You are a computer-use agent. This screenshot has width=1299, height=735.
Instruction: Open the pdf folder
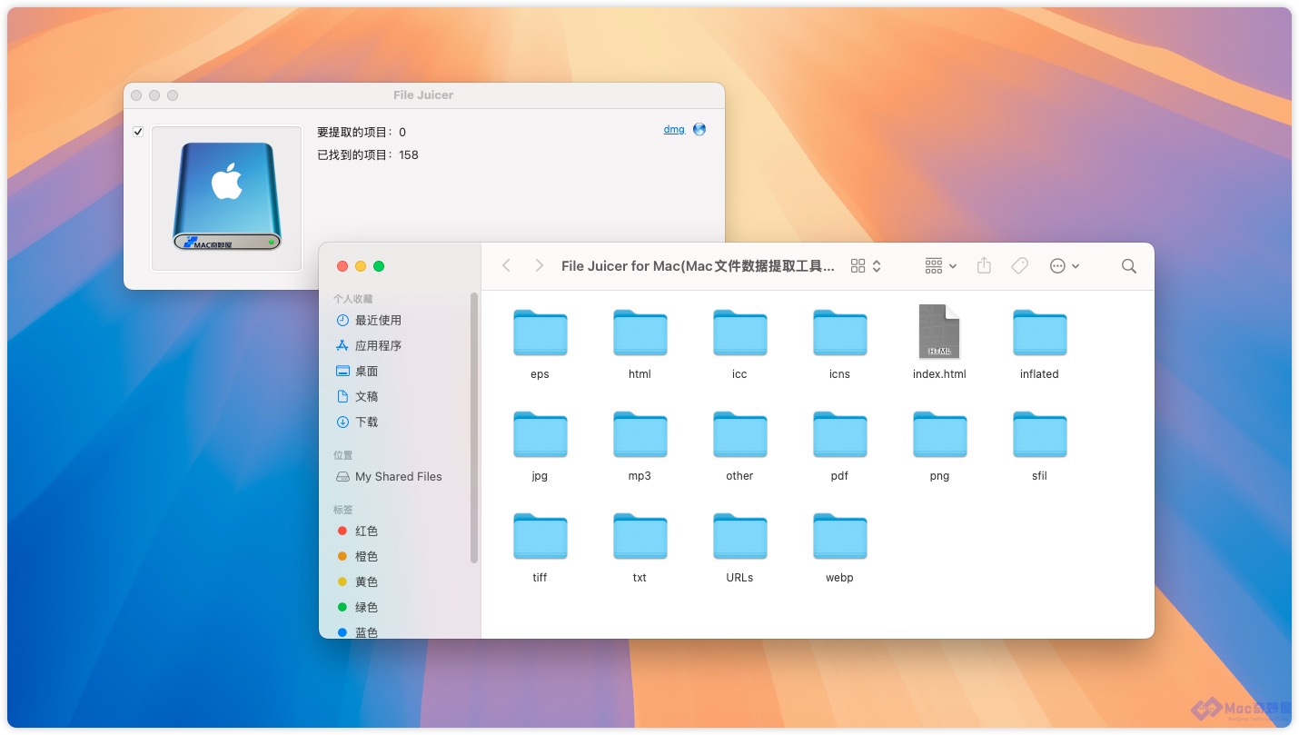(839, 434)
